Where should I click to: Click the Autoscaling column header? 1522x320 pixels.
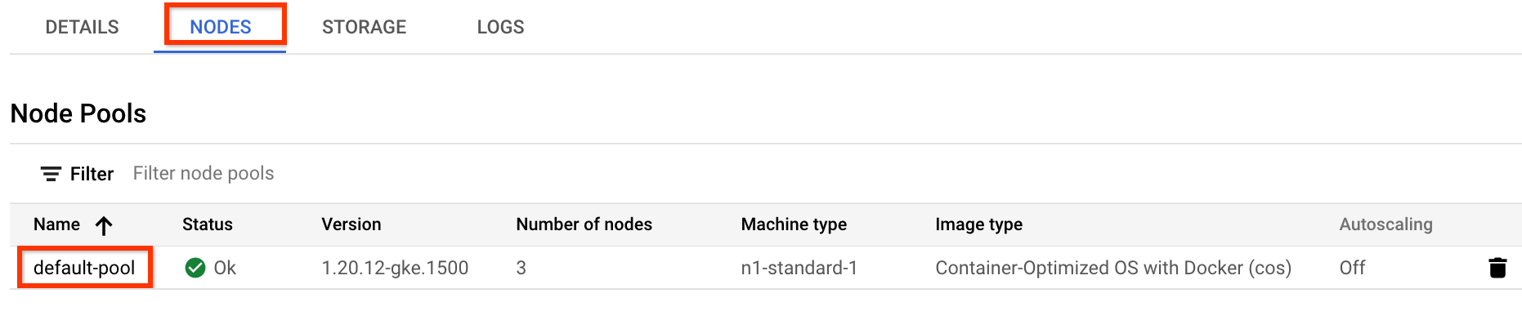pyautogui.click(x=1386, y=224)
